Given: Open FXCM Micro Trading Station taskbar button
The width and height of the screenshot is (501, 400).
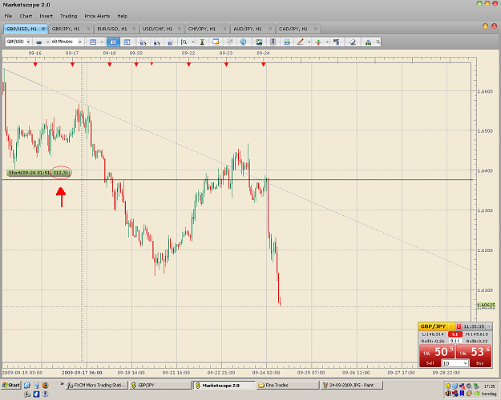Looking at the screenshot, I should tap(97, 385).
